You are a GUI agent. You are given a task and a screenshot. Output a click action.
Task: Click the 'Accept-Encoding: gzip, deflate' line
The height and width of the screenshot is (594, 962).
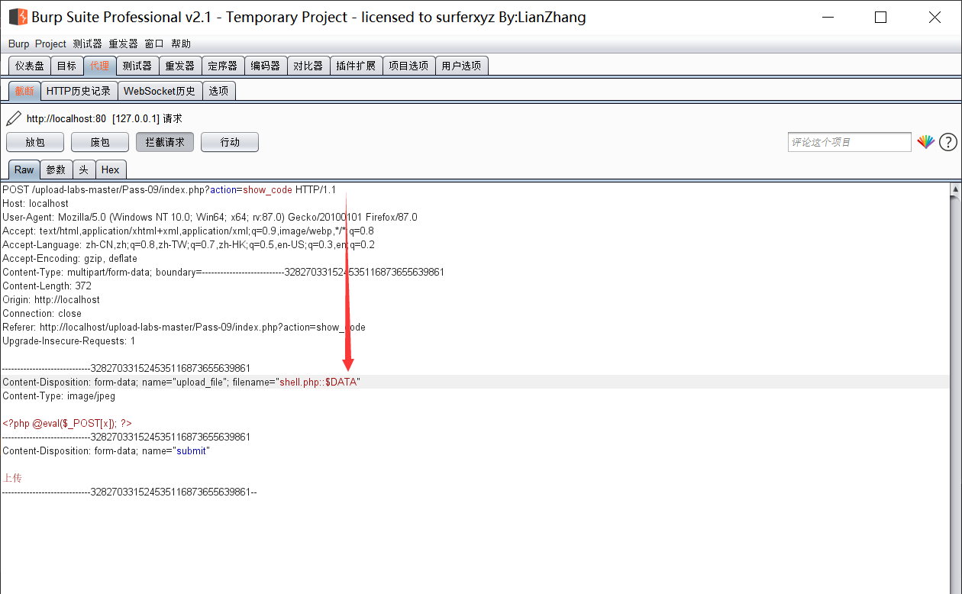[x=69, y=259]
